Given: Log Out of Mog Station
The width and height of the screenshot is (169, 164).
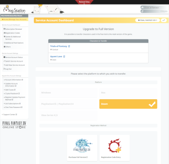Looking at the screenshot, I should click(x=8, y=69).
